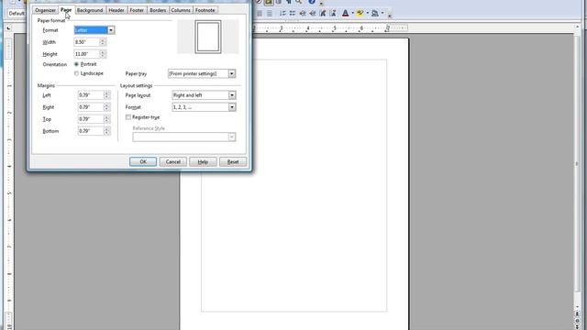The width and height of the screenshot is (587, 330).
Task: Click the Increase Indent toolbar icon
Action: [x=313, y=13]
